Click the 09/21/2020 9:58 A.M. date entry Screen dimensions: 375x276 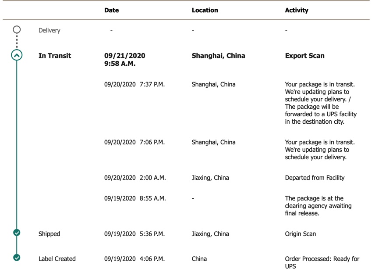124,59
